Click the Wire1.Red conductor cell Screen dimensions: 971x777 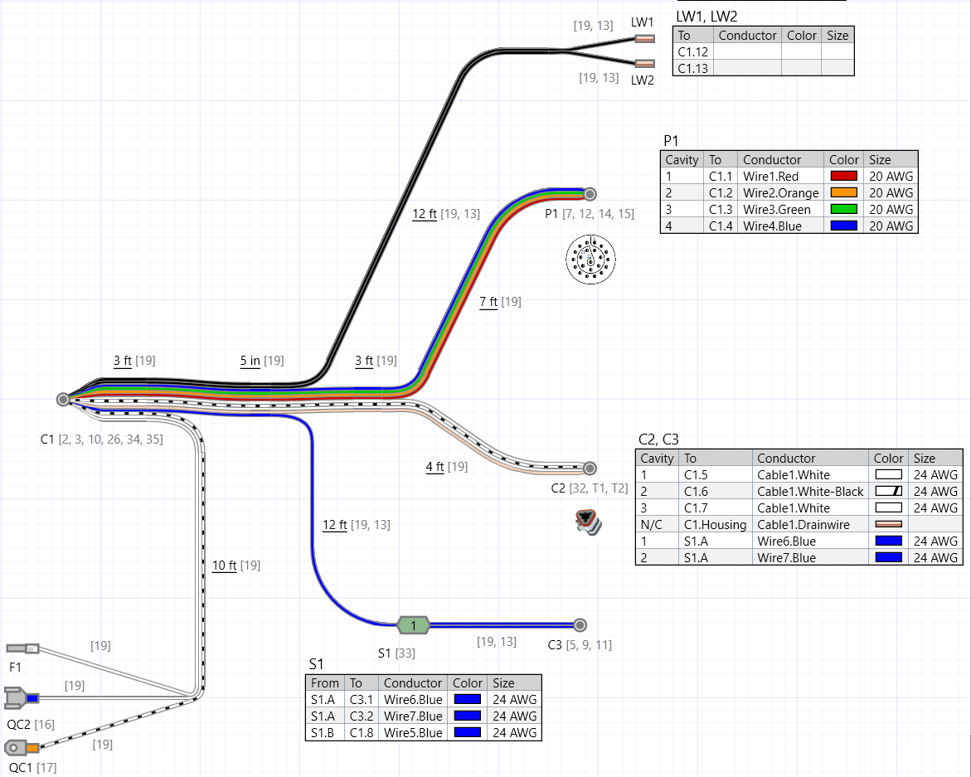tap(781, 176)
